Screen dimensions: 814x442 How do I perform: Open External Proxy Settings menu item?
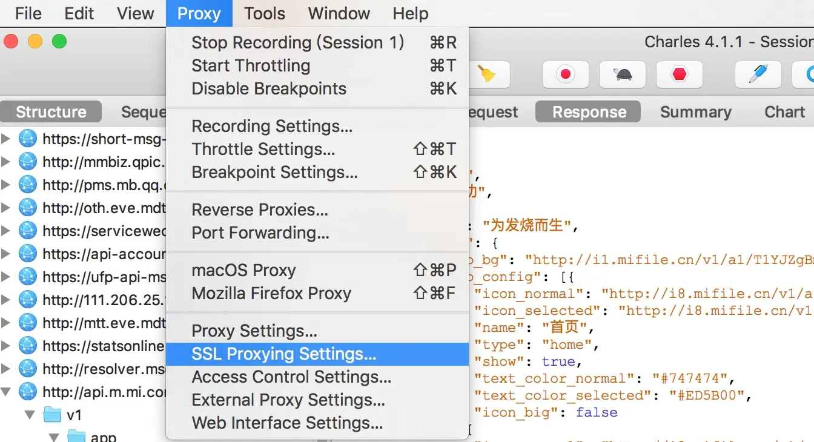click(x=317, y=400)
